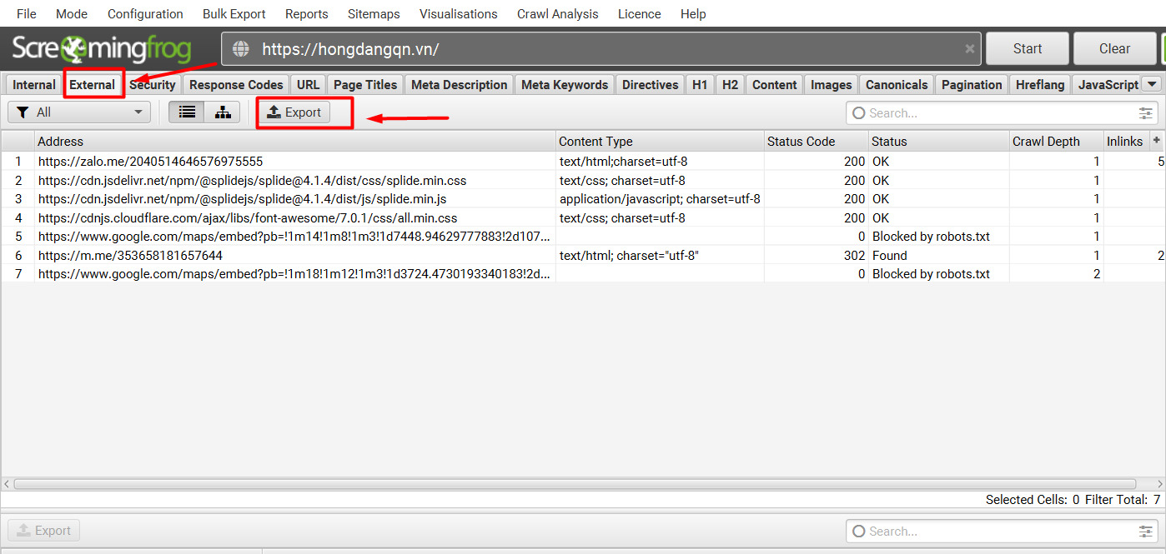Click the horizontal scrollbar of the table
This screenshot has height=554, width=1166.
[575, 483]
